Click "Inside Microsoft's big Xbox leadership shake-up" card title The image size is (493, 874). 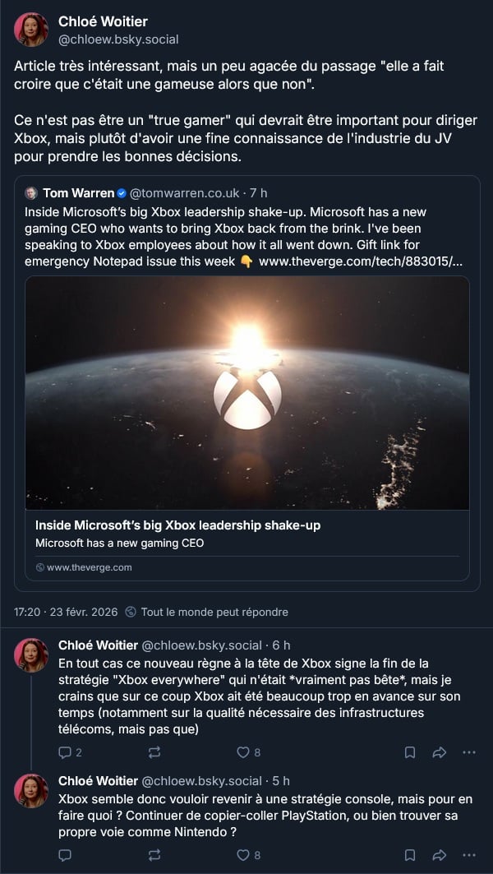(x=177, y=525)
